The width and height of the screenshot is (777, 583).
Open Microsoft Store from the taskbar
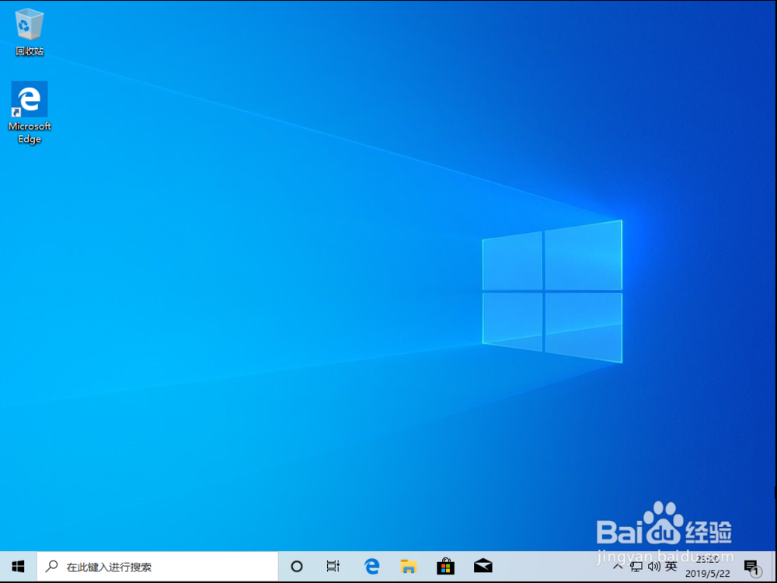445,567
